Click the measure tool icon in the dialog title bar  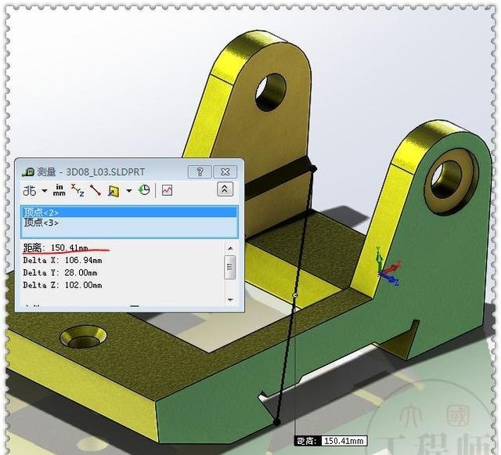click(x=28, y=172)
